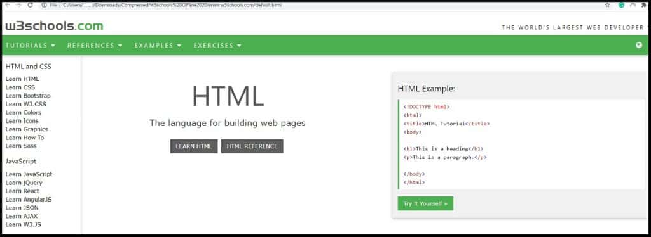Screen dimensions: 651x237
Task: Click the <!DOCTYPE html> code line
Action: pyautogui.click(x=427, y=106)
